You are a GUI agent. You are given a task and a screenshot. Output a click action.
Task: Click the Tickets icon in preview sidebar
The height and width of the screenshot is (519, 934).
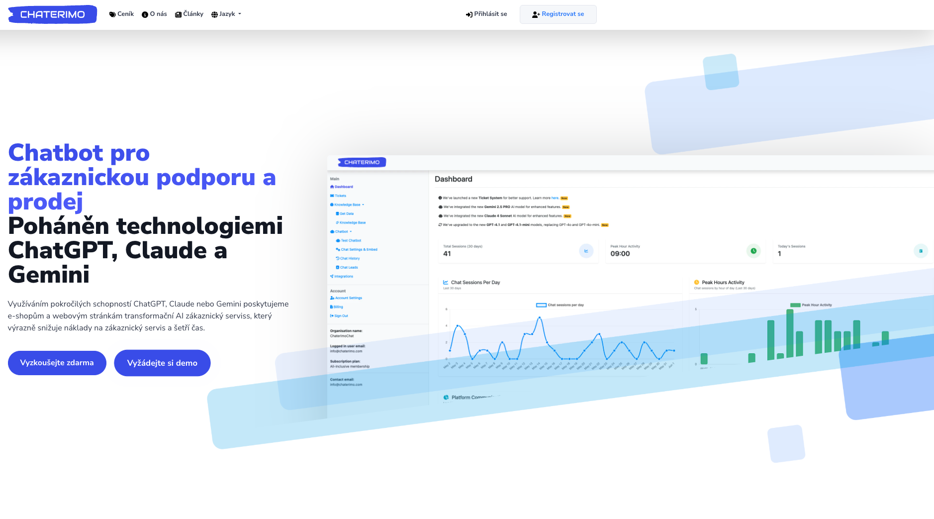coord(332,196)
